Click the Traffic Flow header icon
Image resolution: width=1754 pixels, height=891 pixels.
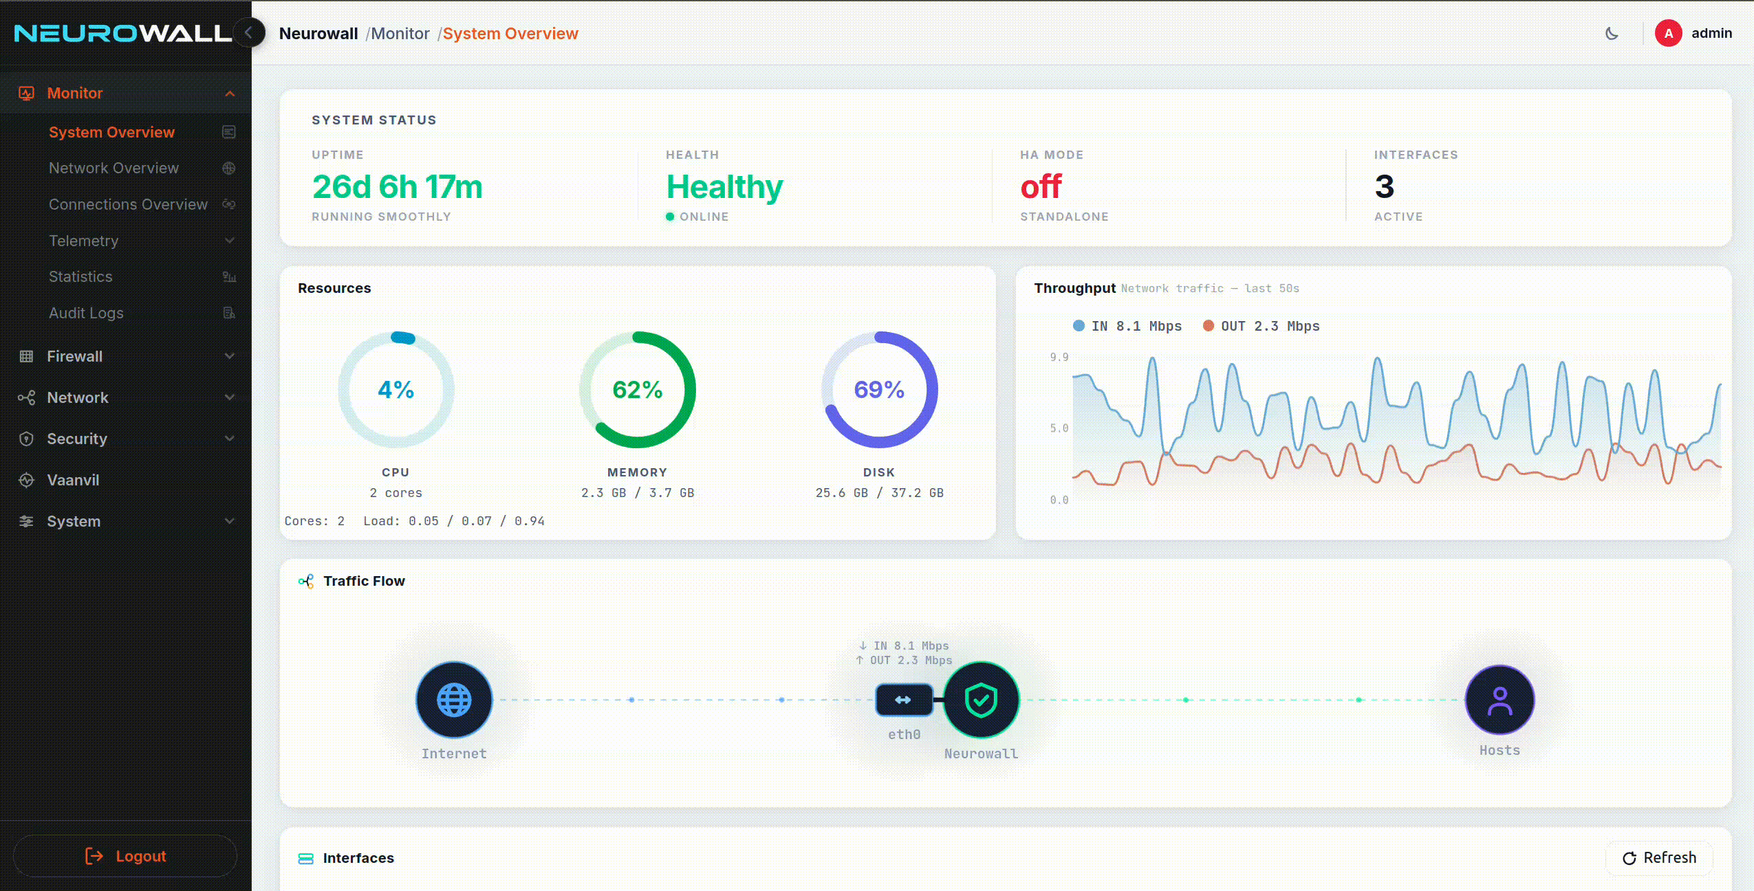[306, 581]
